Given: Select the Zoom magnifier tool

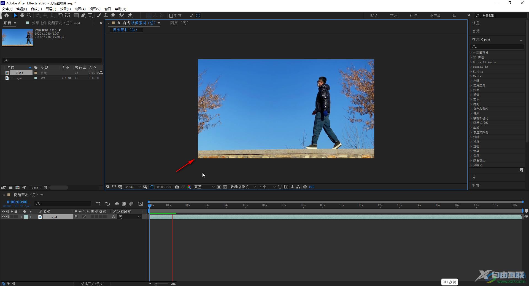Looking at the screenshot, I should [x=29, y=15].
